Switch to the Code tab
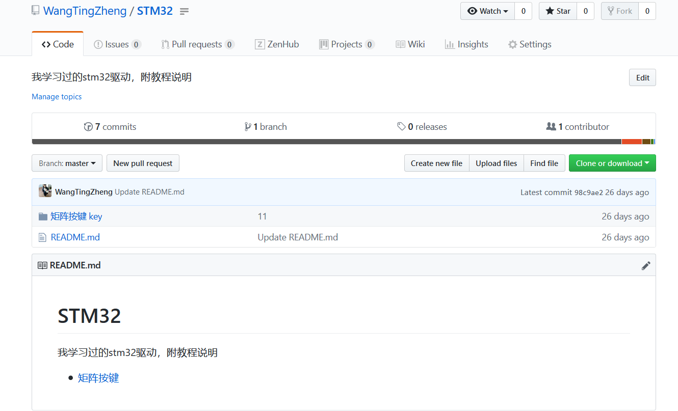Screen dimensions: 678x411 tap(58, 44)
